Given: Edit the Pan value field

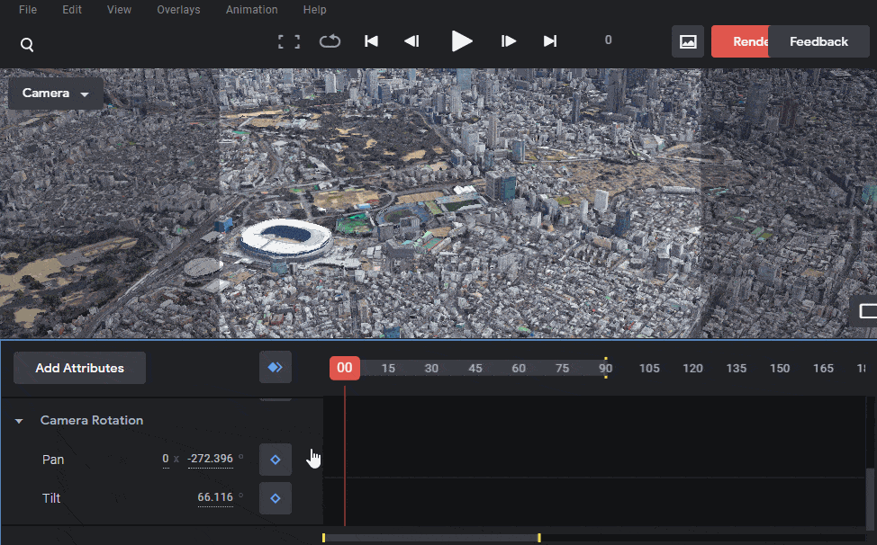Looking at the screenshot, I should point(209,459).
